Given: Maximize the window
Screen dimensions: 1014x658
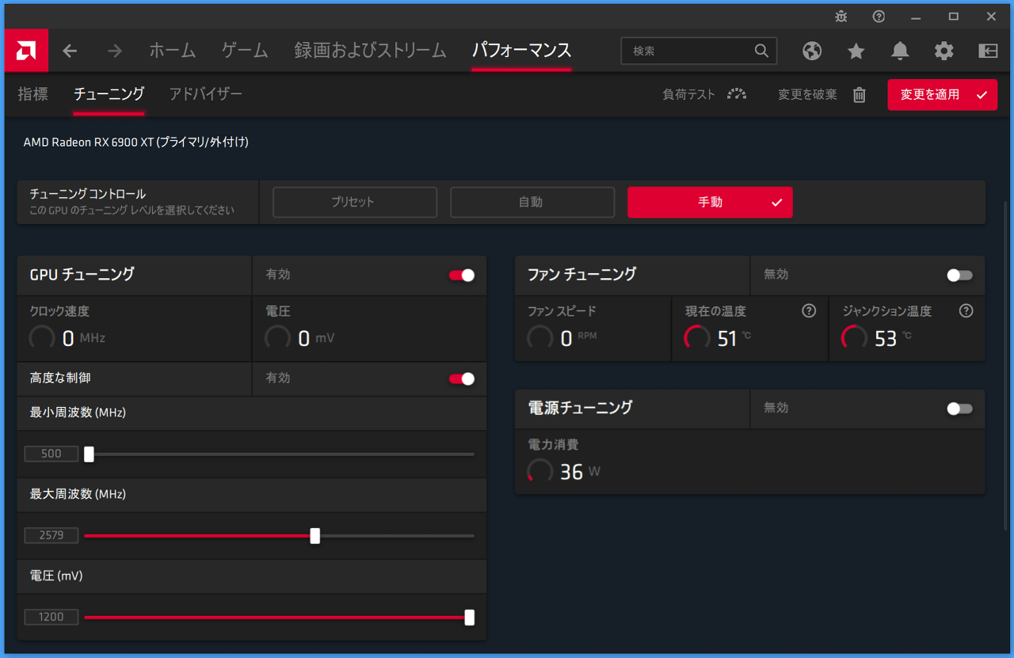Looking at the screenshot, I should tap(953, 16).
